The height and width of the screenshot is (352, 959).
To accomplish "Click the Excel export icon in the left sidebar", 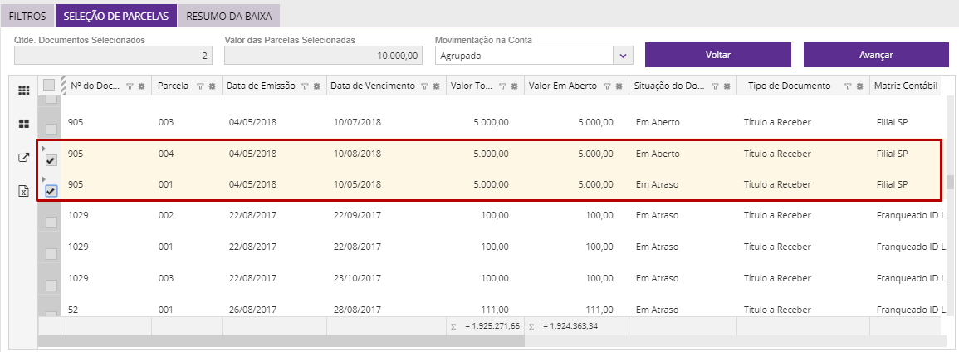I will [24, 191].
